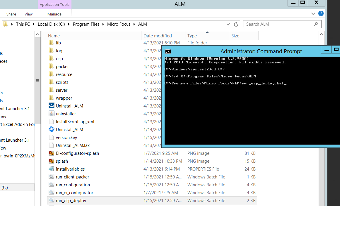This screenshot has height=243, width=340.
Task: Open Help via the blue question mark
Action: pos(321,13)
